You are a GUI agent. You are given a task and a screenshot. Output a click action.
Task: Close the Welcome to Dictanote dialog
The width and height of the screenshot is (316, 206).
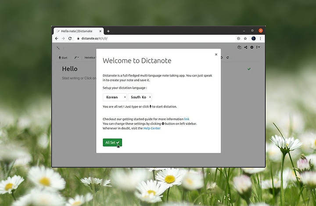click(216, 54)
